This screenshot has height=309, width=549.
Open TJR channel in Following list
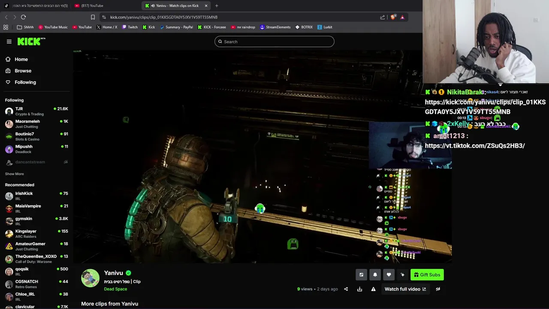[x=36, y=111]
